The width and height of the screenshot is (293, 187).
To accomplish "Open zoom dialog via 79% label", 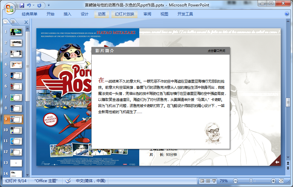I will click(224, 181).
